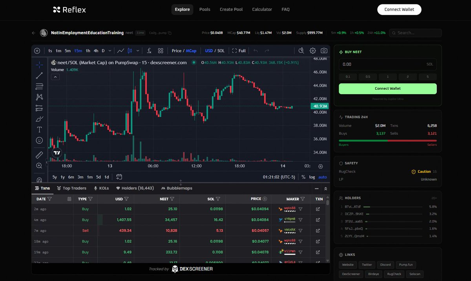Open the SOL column filter
471x281 pixels.
[218, 199]
